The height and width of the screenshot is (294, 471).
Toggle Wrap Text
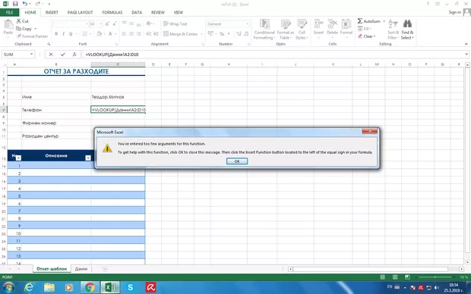(x=175, y=23)
